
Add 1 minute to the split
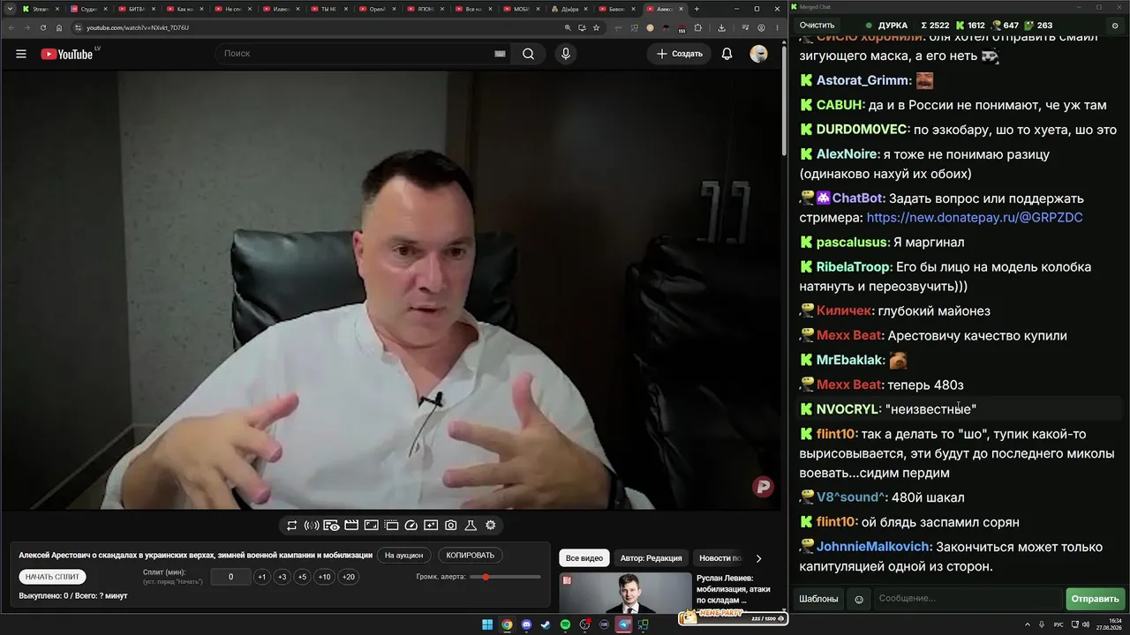click(261, 577)
